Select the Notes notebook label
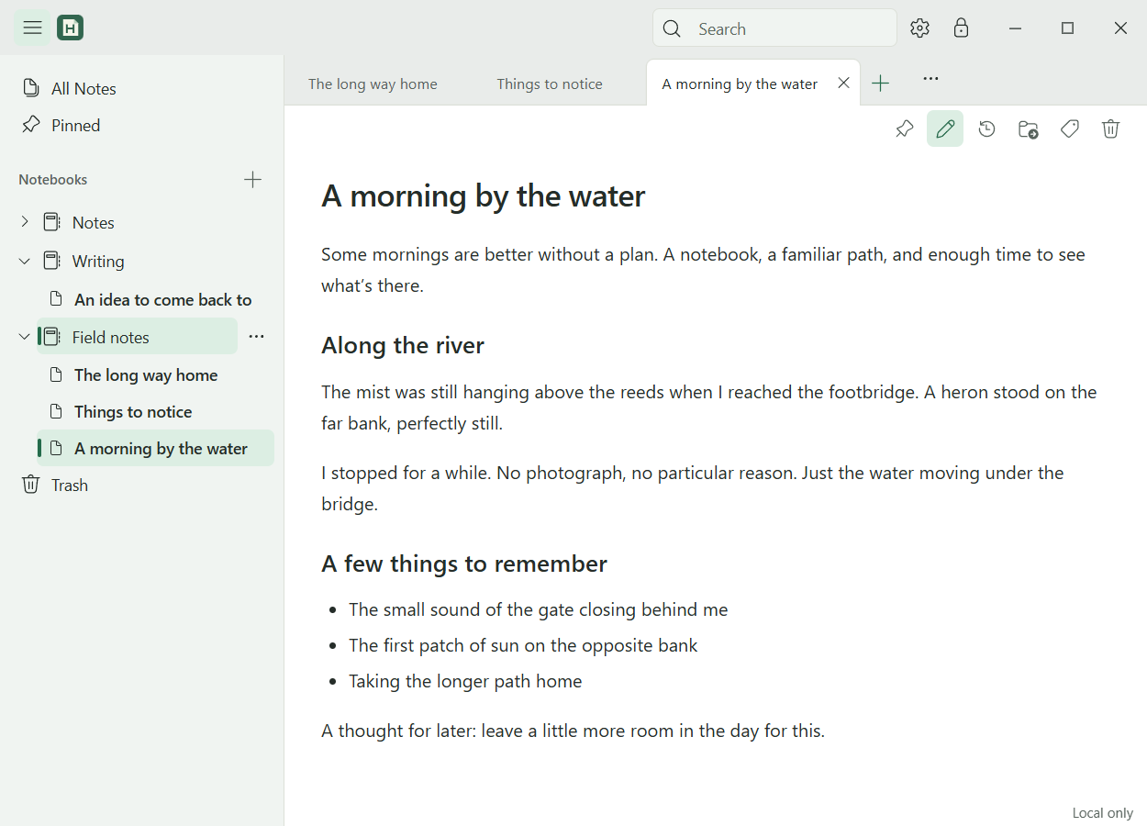 tap(94, 223)
